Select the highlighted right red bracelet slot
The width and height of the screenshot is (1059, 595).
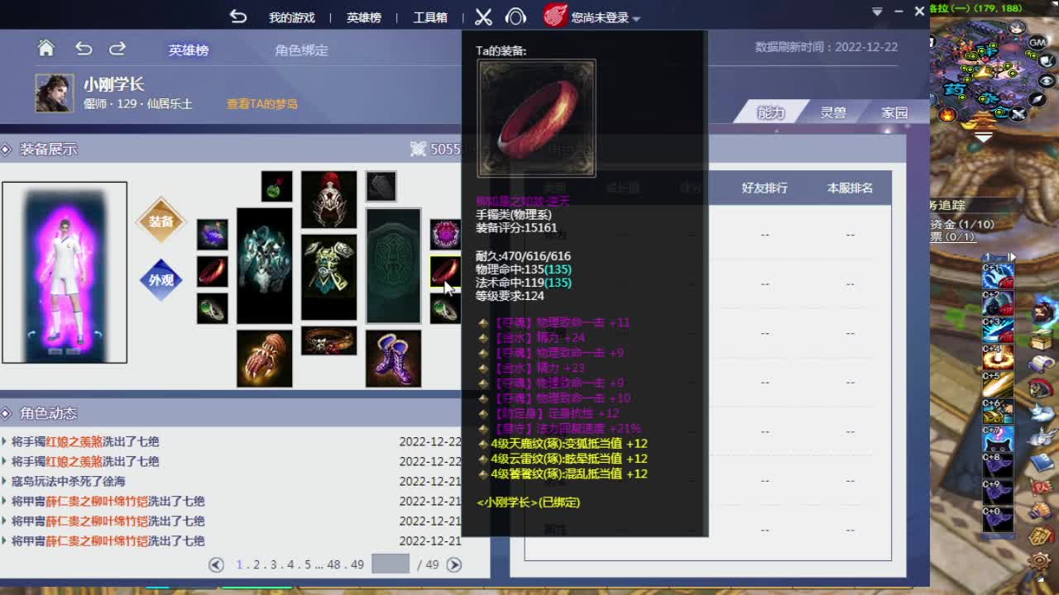coord(445,272)
